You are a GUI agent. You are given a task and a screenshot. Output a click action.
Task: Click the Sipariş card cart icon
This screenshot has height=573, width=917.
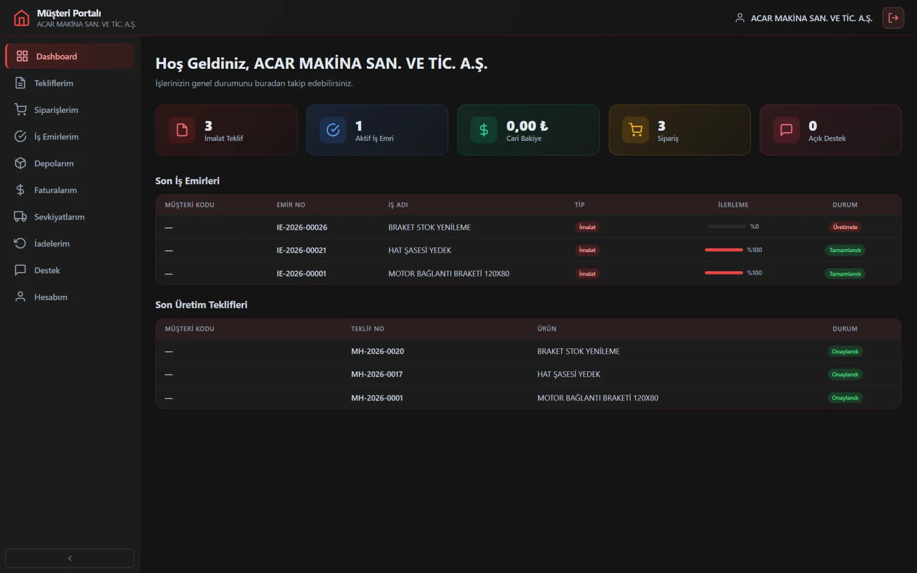[636, 130]
